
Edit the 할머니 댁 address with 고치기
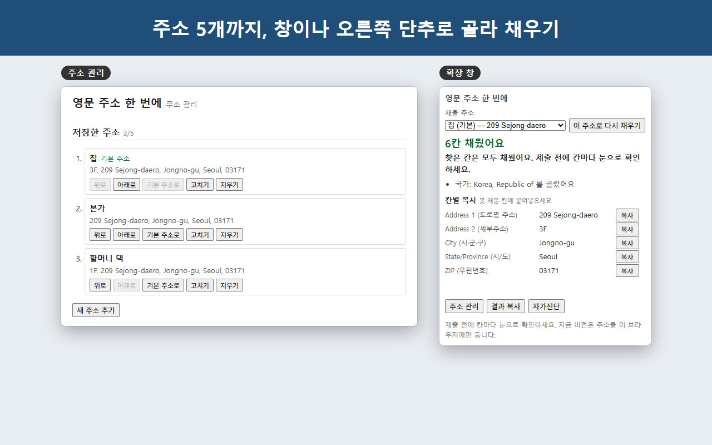[x=200, y=285]
